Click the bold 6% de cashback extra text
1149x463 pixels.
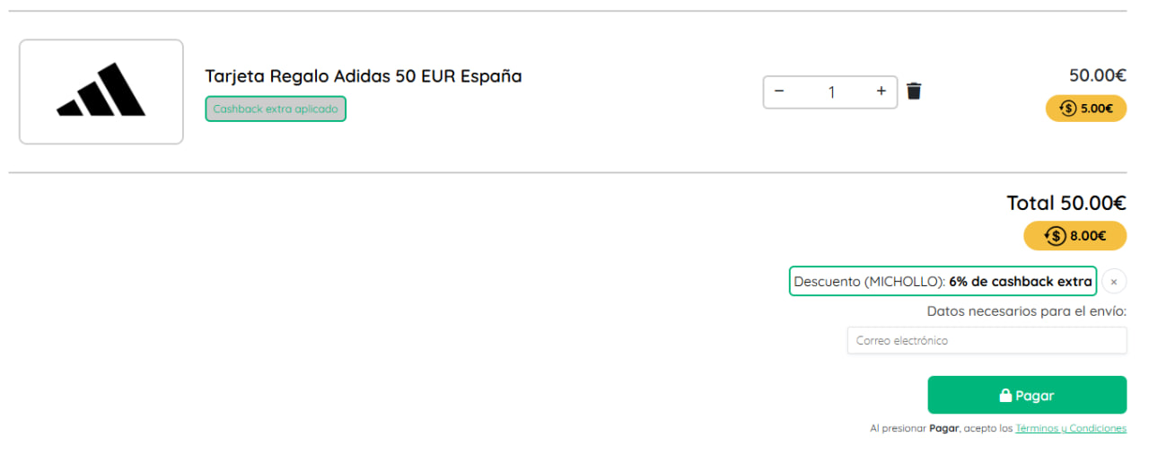point(1020,282)
